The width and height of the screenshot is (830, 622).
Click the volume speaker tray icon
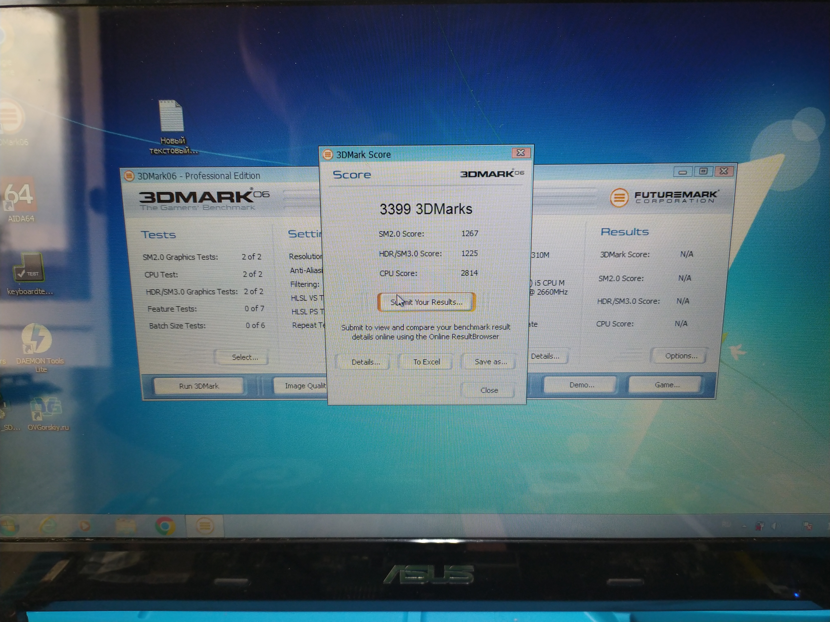coord(776,526)
